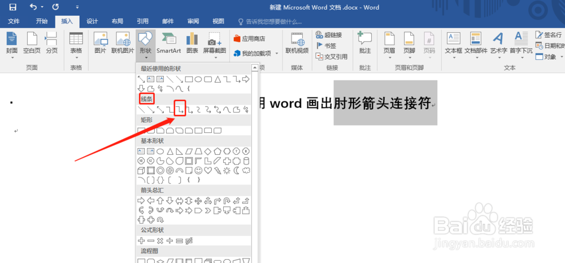Open 联机图片 online pictures
The image size is (565, 263).
pyautogui.click(x=123, y=43)
